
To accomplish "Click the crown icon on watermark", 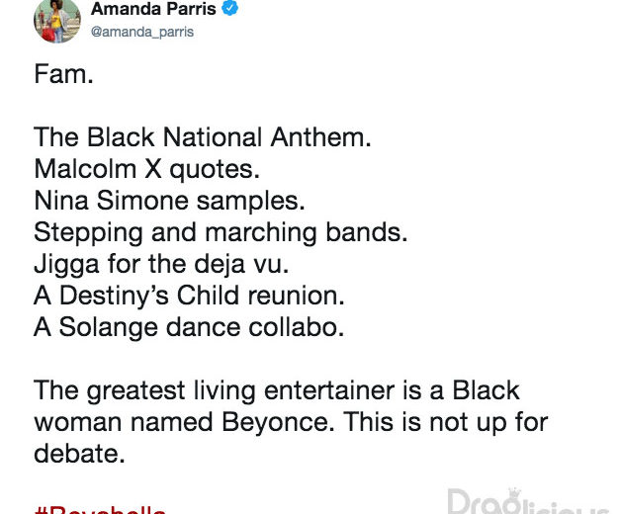I will [x=514, y=493].
